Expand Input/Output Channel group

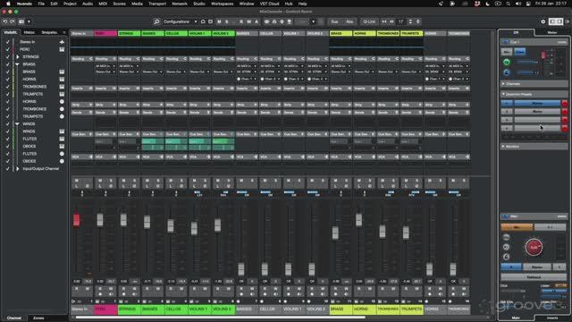pos(18,169)
